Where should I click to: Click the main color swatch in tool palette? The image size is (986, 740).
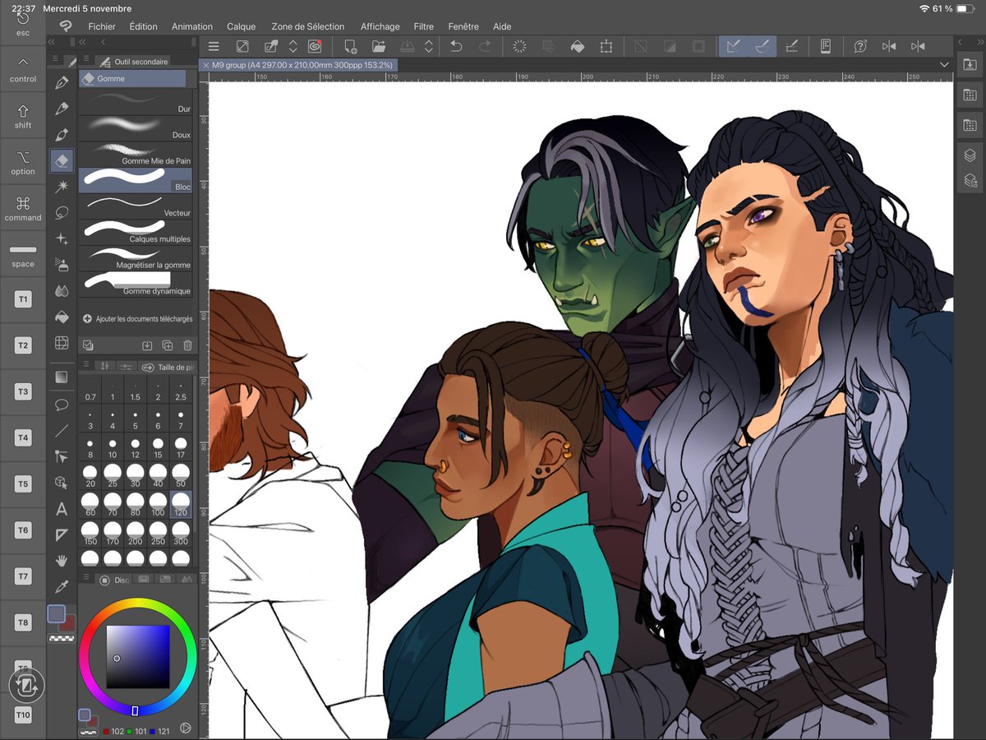pyautogui.click(x=57, y=614)
